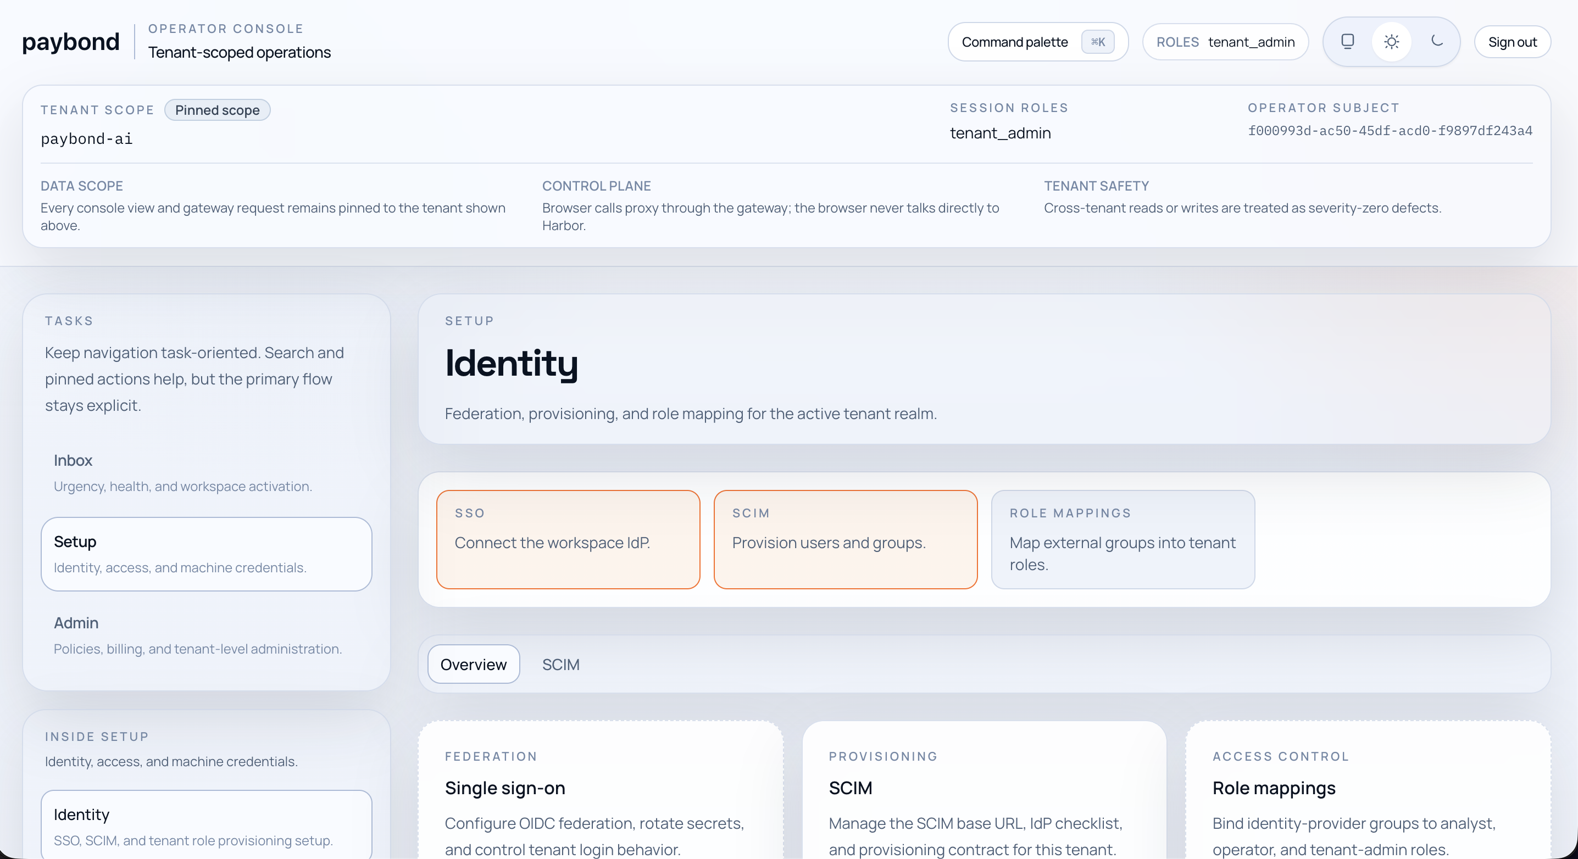Switch to the SCIM tab
The image size is (1578, 859).
pos(560,665)
